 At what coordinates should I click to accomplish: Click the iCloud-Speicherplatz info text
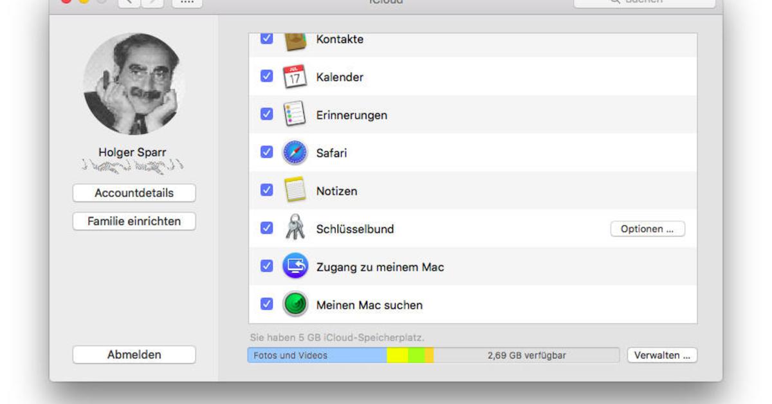(337, 337)
